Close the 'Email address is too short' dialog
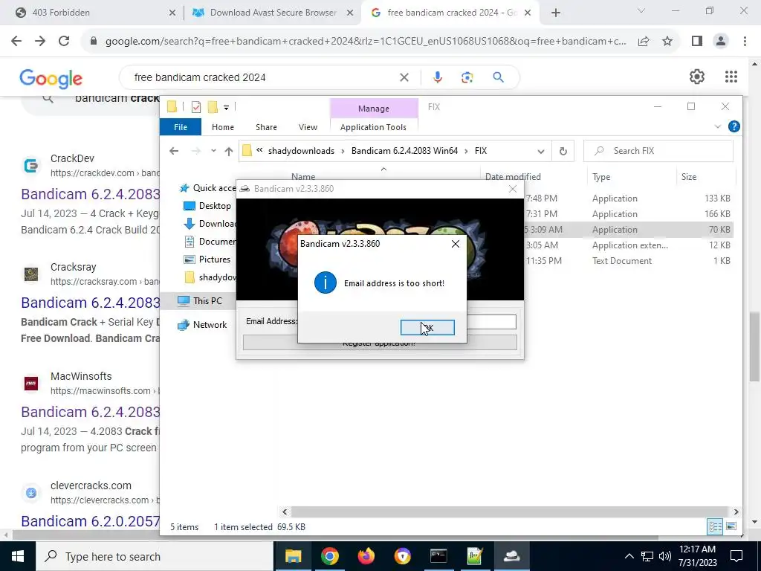The image size is (761, 571). 456,244
